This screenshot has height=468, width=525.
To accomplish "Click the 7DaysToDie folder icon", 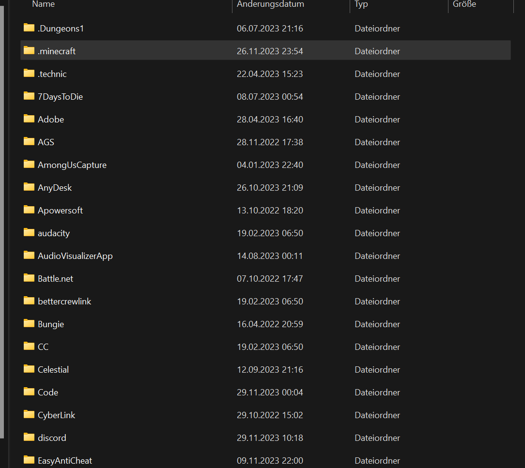I will click(x=29, y=96).
